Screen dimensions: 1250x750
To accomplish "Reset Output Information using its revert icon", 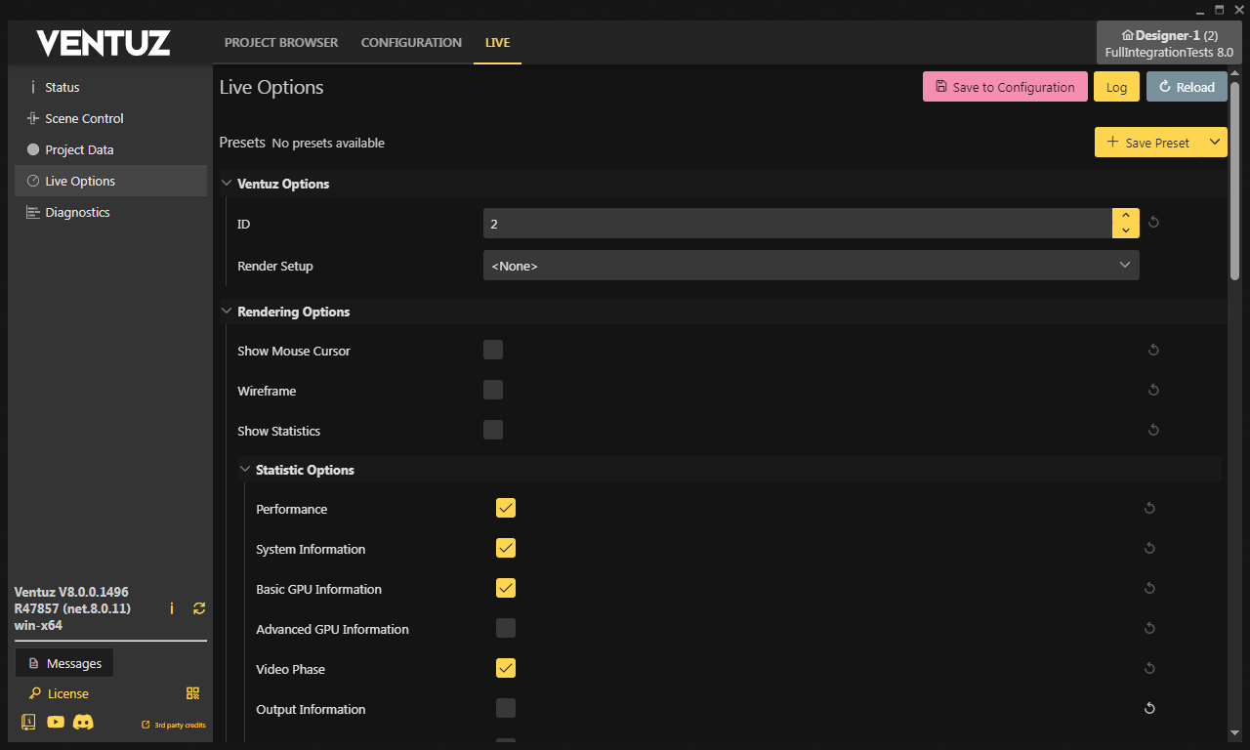I will pos(1149,709).
